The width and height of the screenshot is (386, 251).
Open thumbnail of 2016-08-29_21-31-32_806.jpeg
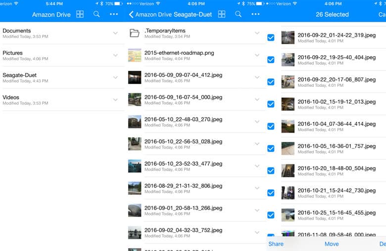click(x=135, y=188)
